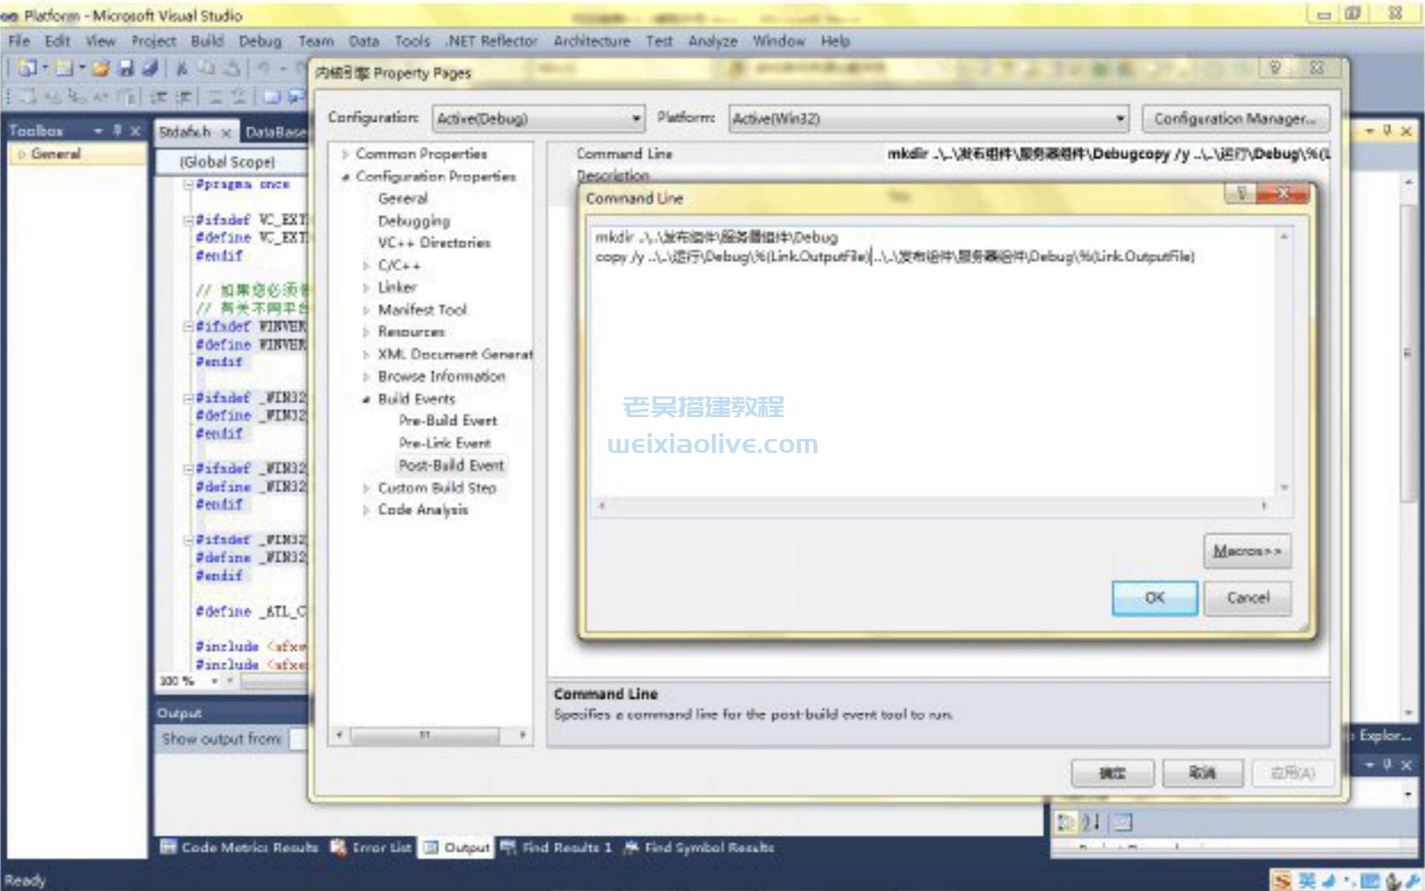Collapse the Build Events tree node

pyautogui.click(x=366, y=399)
